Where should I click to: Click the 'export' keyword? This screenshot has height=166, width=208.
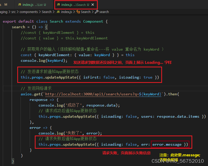tap(9, 21)
